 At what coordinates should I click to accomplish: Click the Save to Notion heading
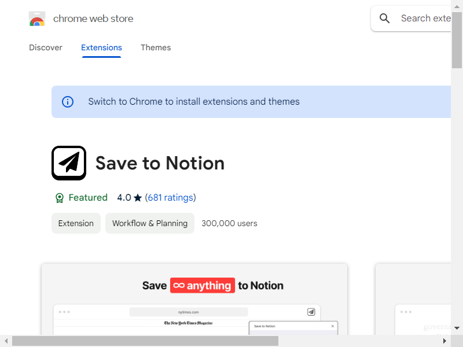160,163
